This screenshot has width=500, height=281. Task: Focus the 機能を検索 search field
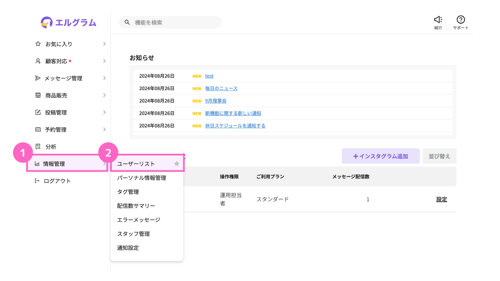pos(174,22)
